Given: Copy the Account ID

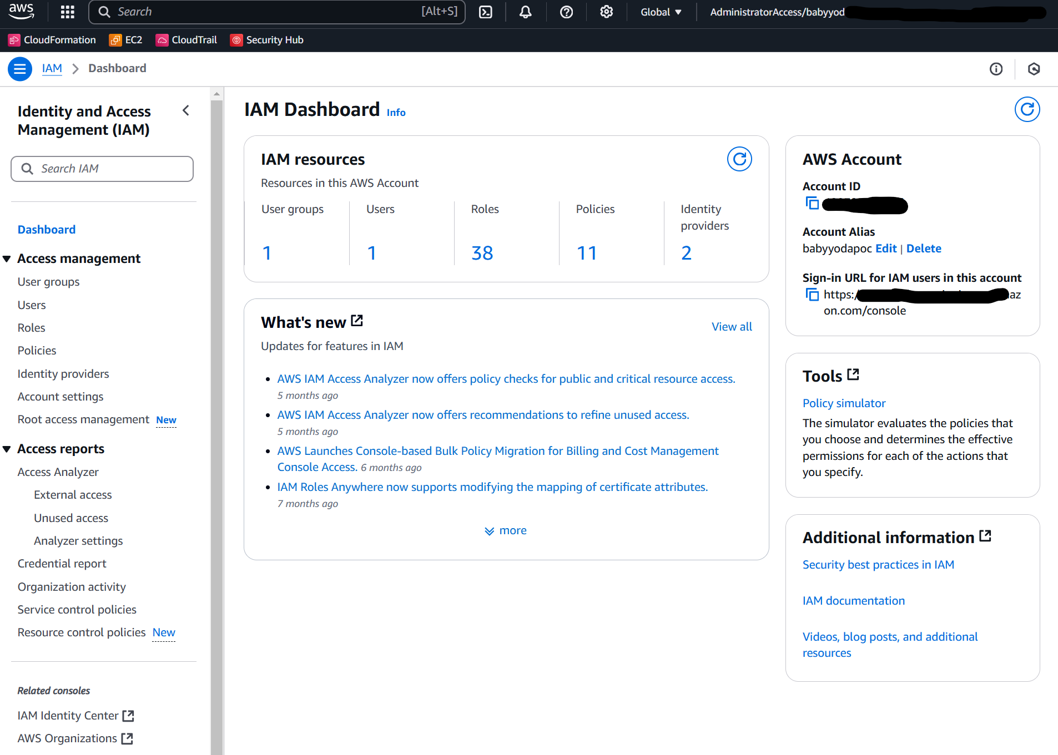Looking at the screenshot, I should [x=812, y=204].
